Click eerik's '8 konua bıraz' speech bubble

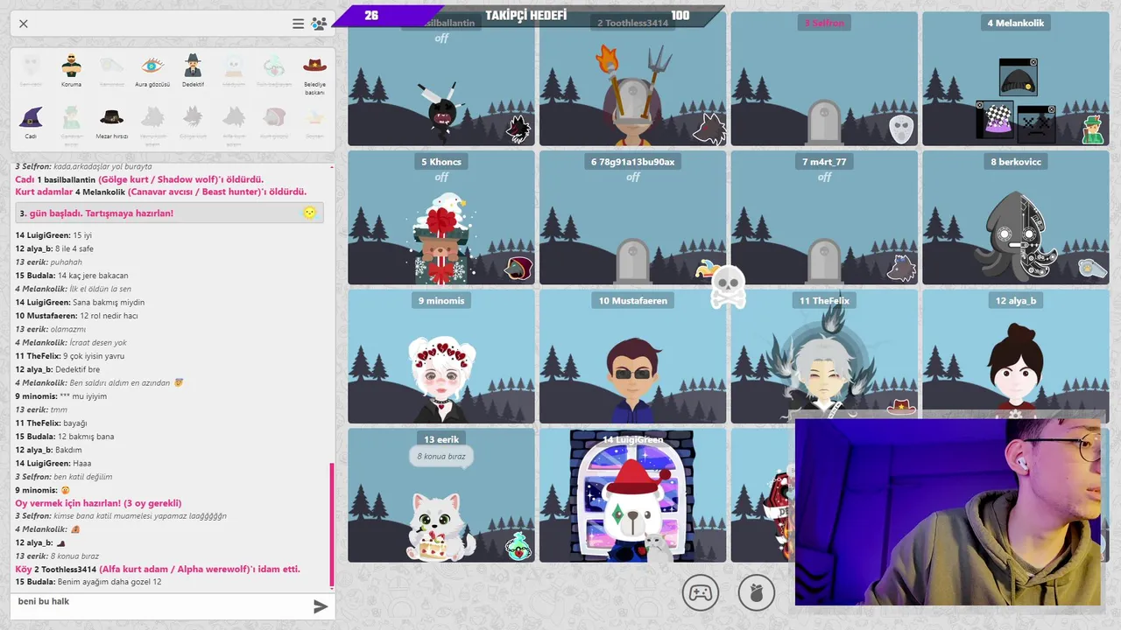click(441, 456)
